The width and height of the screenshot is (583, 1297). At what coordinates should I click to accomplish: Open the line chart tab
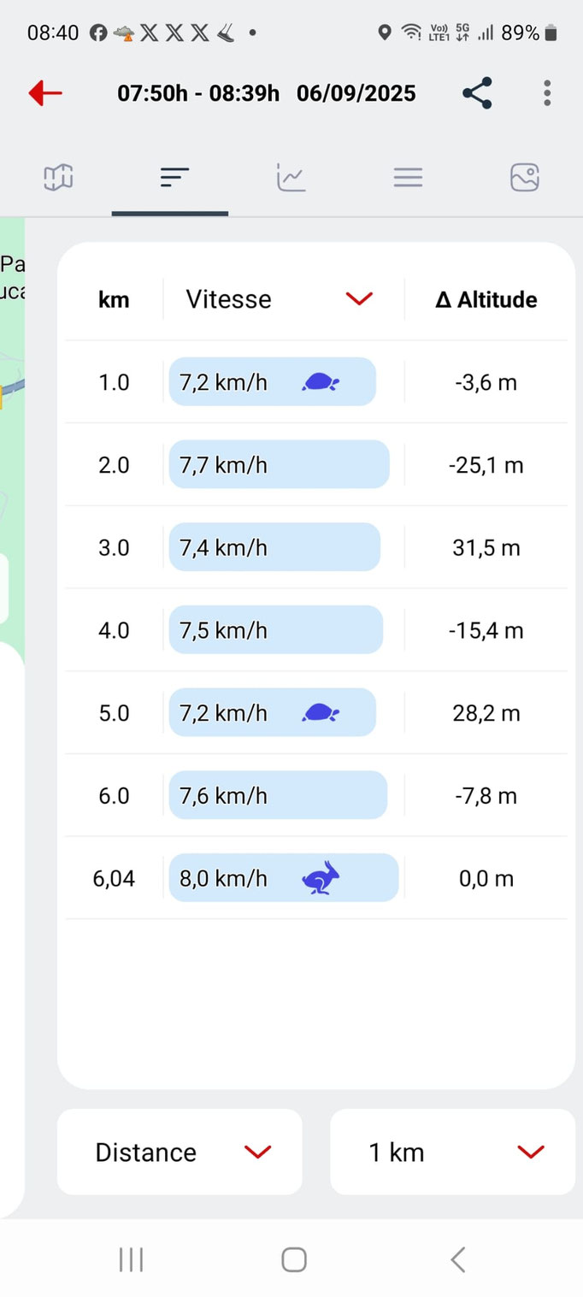[x=291, y=177]
